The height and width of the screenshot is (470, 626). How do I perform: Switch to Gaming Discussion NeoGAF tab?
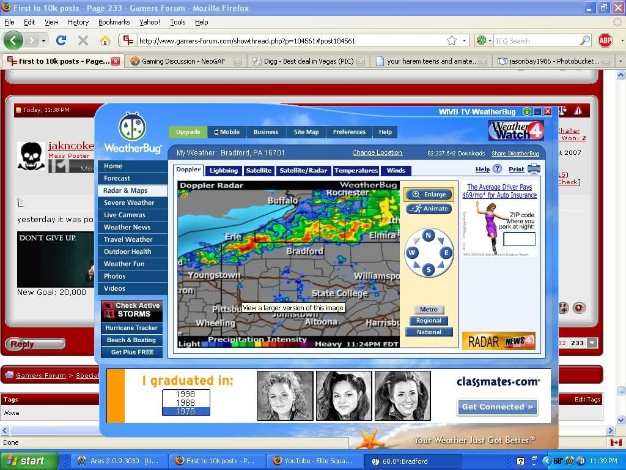point(186,61)
